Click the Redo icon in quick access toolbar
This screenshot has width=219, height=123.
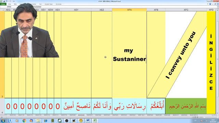pyautogui.click(x=10, y=1)
